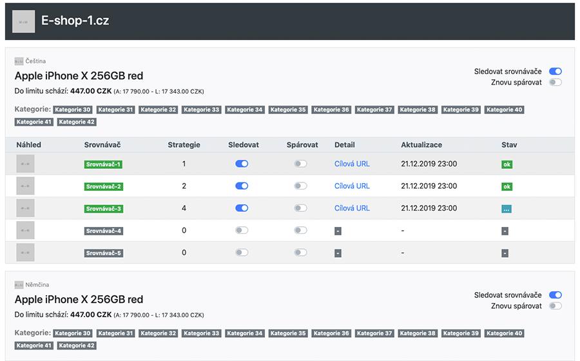Image resolution: width=580 pixels, height=361 pixels.
Task: Select Kategorie 40 tag in Čeština section
Action: [x=504, y=110]
